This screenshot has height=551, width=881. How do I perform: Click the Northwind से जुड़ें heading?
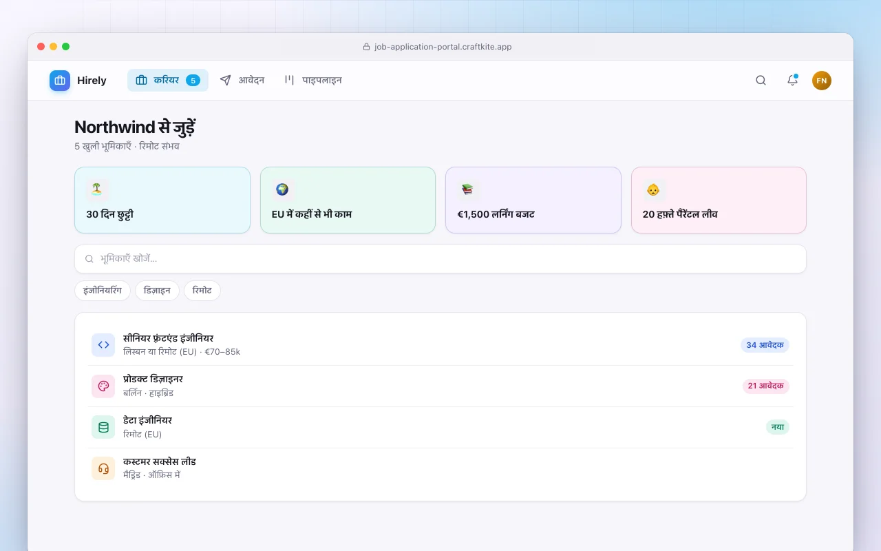tap(135, 127)
